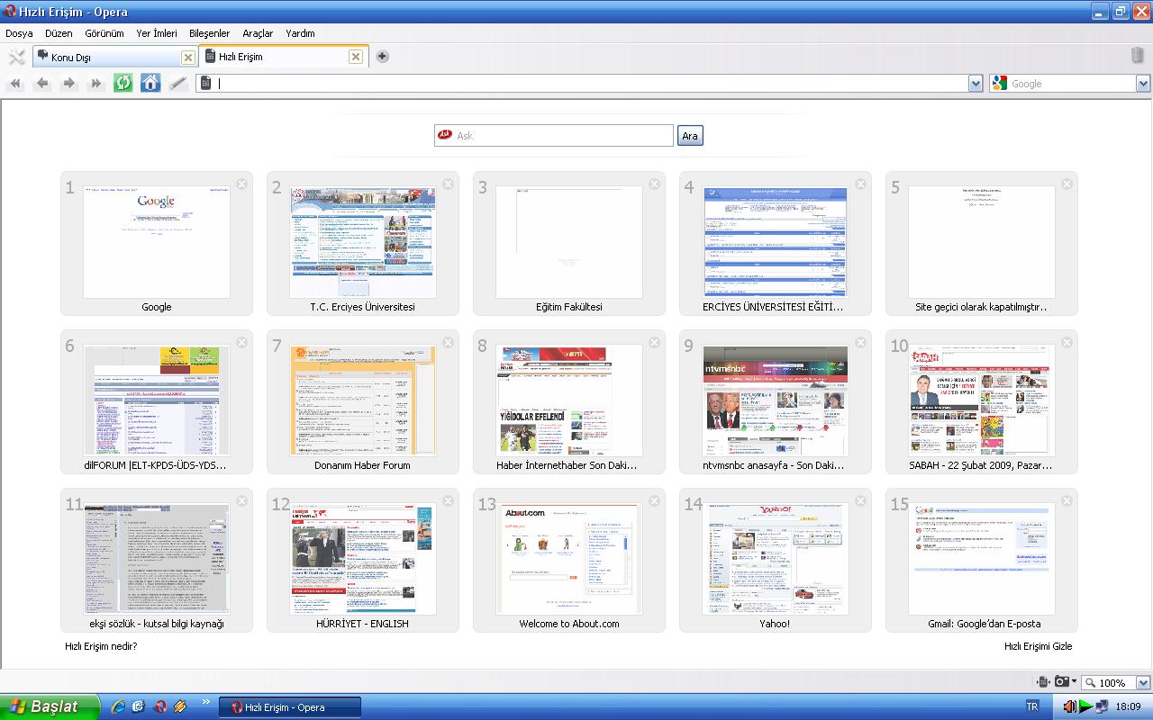Open the panels toggle icon left of the tabs
The image size is (1153, 720).
tap(16, 57)
